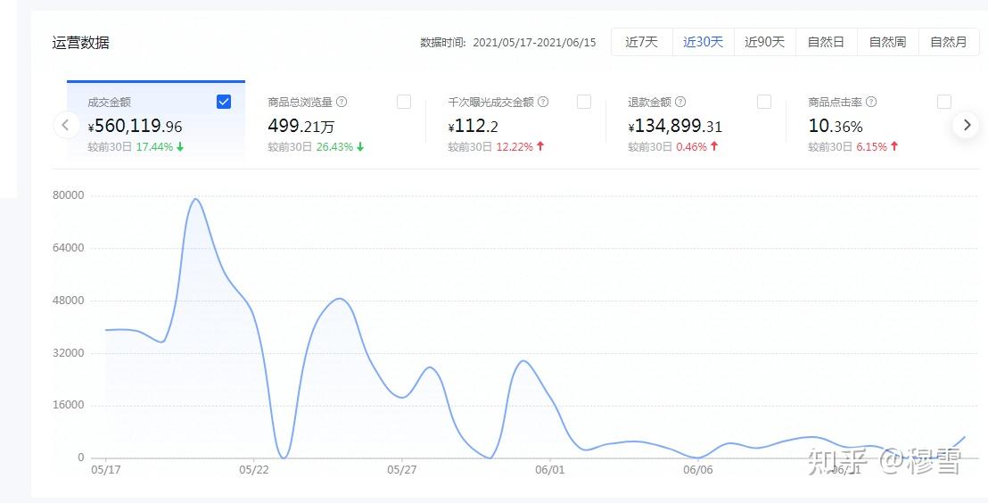Click the chart's highest peak near 80000
The image size is (988, 503).
tap(195, 199)
